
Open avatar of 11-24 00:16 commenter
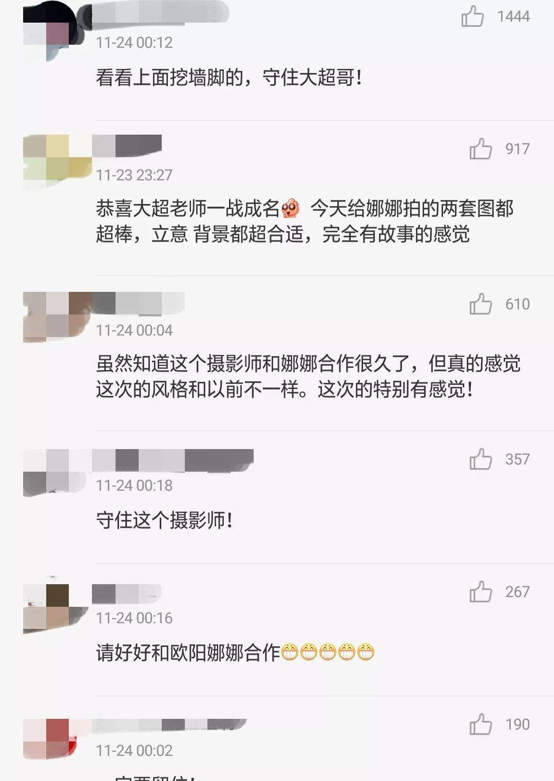click(x=55, y=606)
